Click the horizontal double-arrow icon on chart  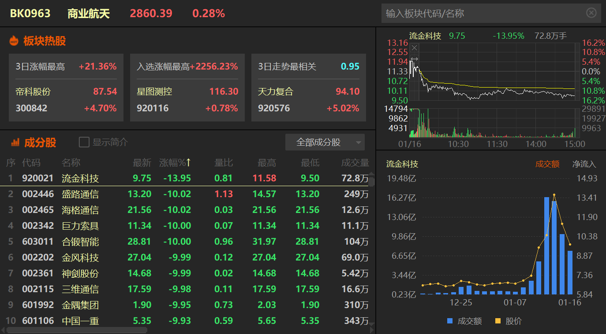pyautogui.click(x=414, y=59)
